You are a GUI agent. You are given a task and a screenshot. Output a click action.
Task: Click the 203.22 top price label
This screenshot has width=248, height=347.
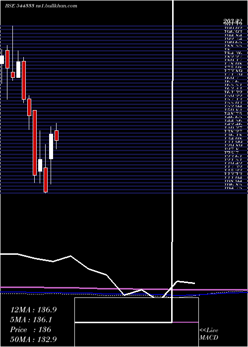(x=233, y=21)
